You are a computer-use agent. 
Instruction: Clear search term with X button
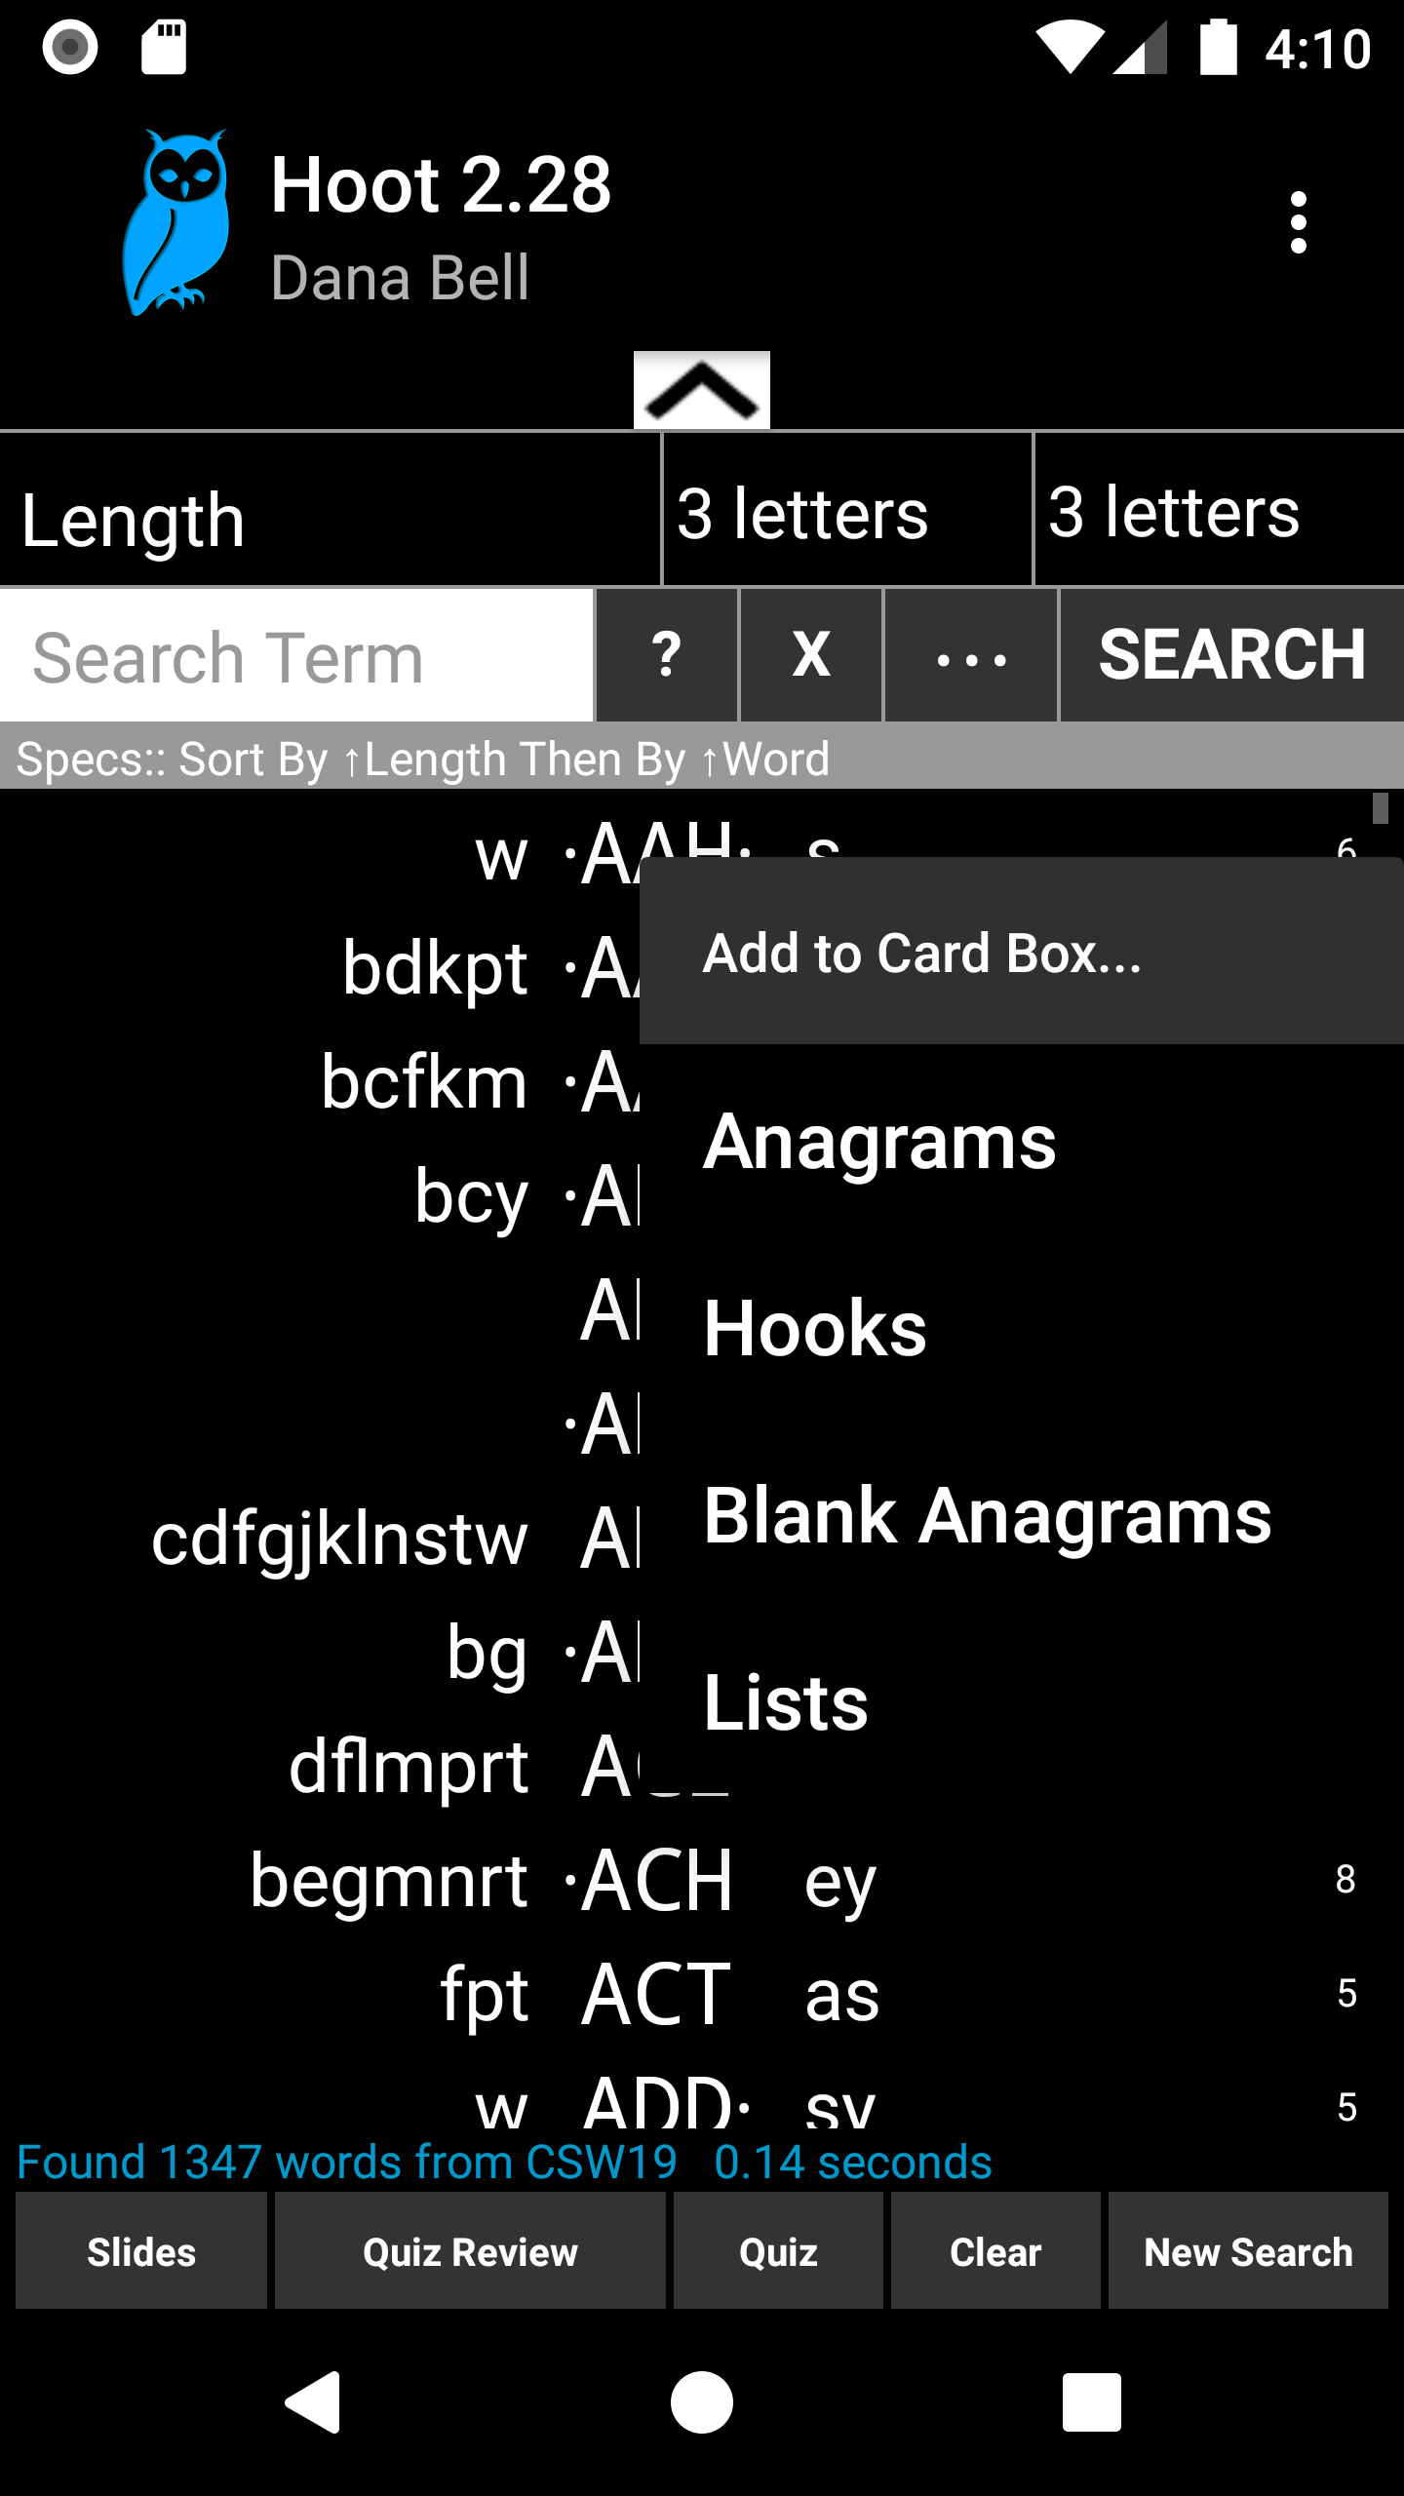[811, 654]
